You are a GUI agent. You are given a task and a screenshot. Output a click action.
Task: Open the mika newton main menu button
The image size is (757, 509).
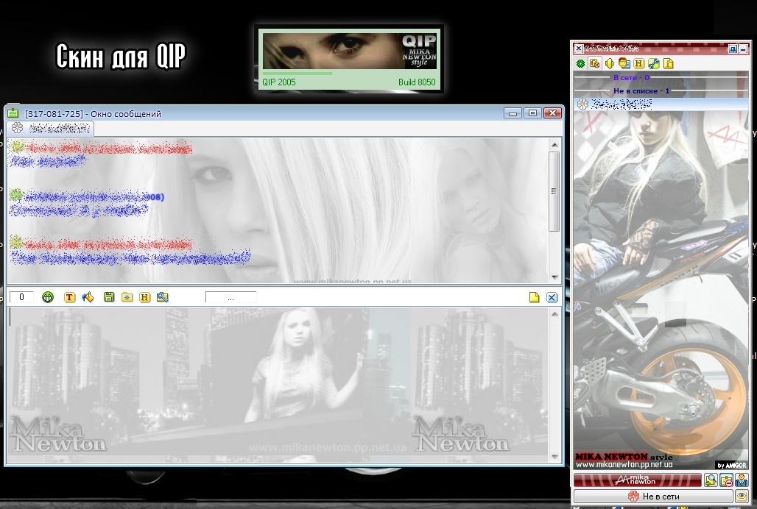(x=637, y=480)
